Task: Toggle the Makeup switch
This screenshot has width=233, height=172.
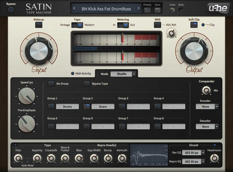Action: click(38, 25)
